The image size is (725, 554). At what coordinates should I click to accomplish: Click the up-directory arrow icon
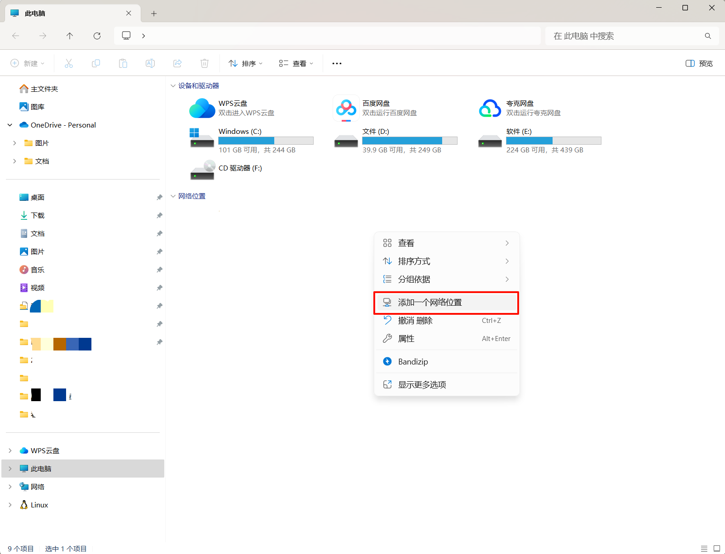(70, 36)
